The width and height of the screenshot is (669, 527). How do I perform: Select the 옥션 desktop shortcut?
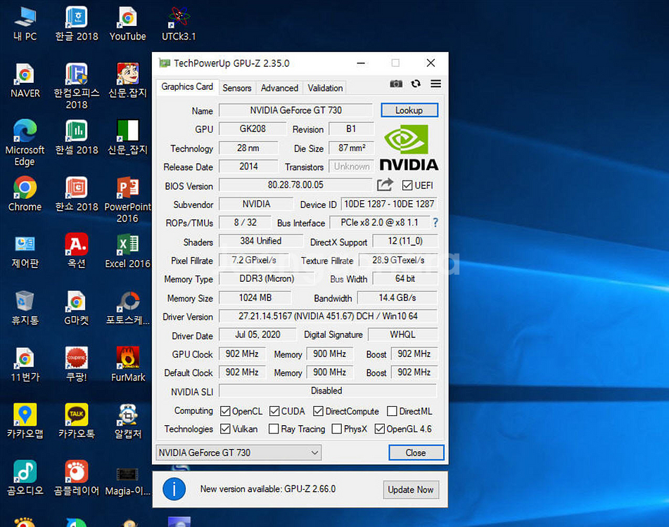(77, 251)
